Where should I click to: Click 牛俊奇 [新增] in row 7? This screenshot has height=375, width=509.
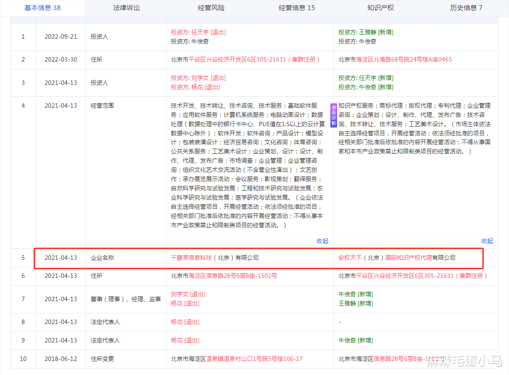click(355, 294)
